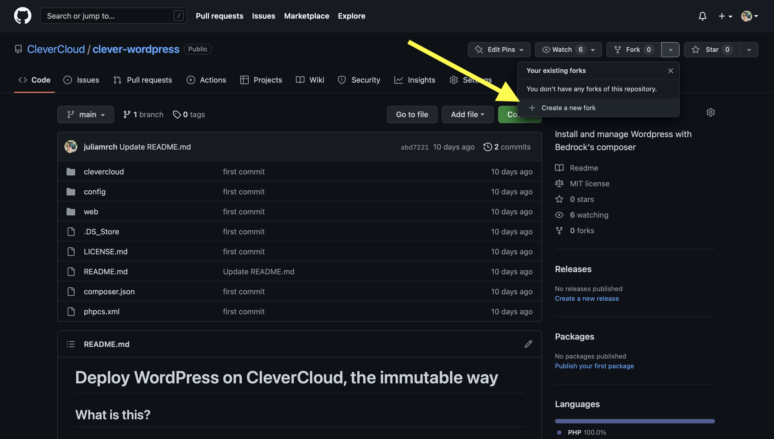Expand the plus create-new menu
The image size is (774, 439).
coord(725,16)
